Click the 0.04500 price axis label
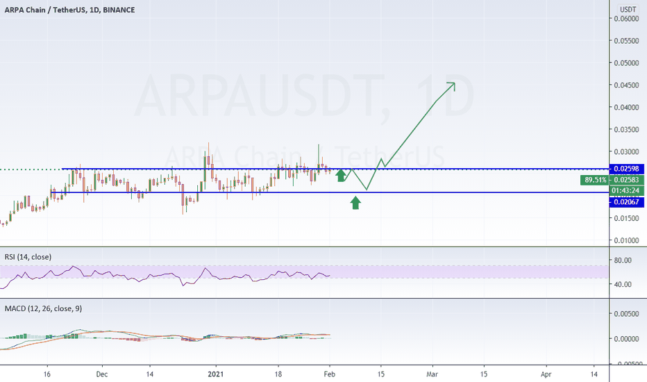This screenshot has width=647, height=382. tap(626, 85)
